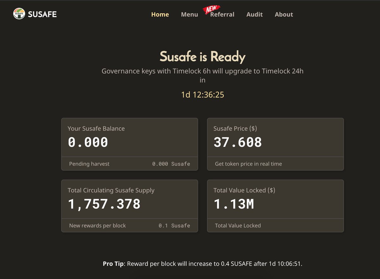Image resolution: width=380 pixels, height=279 pixels.
Task: Click the Total Value Locked footer text
Action: 238,226
